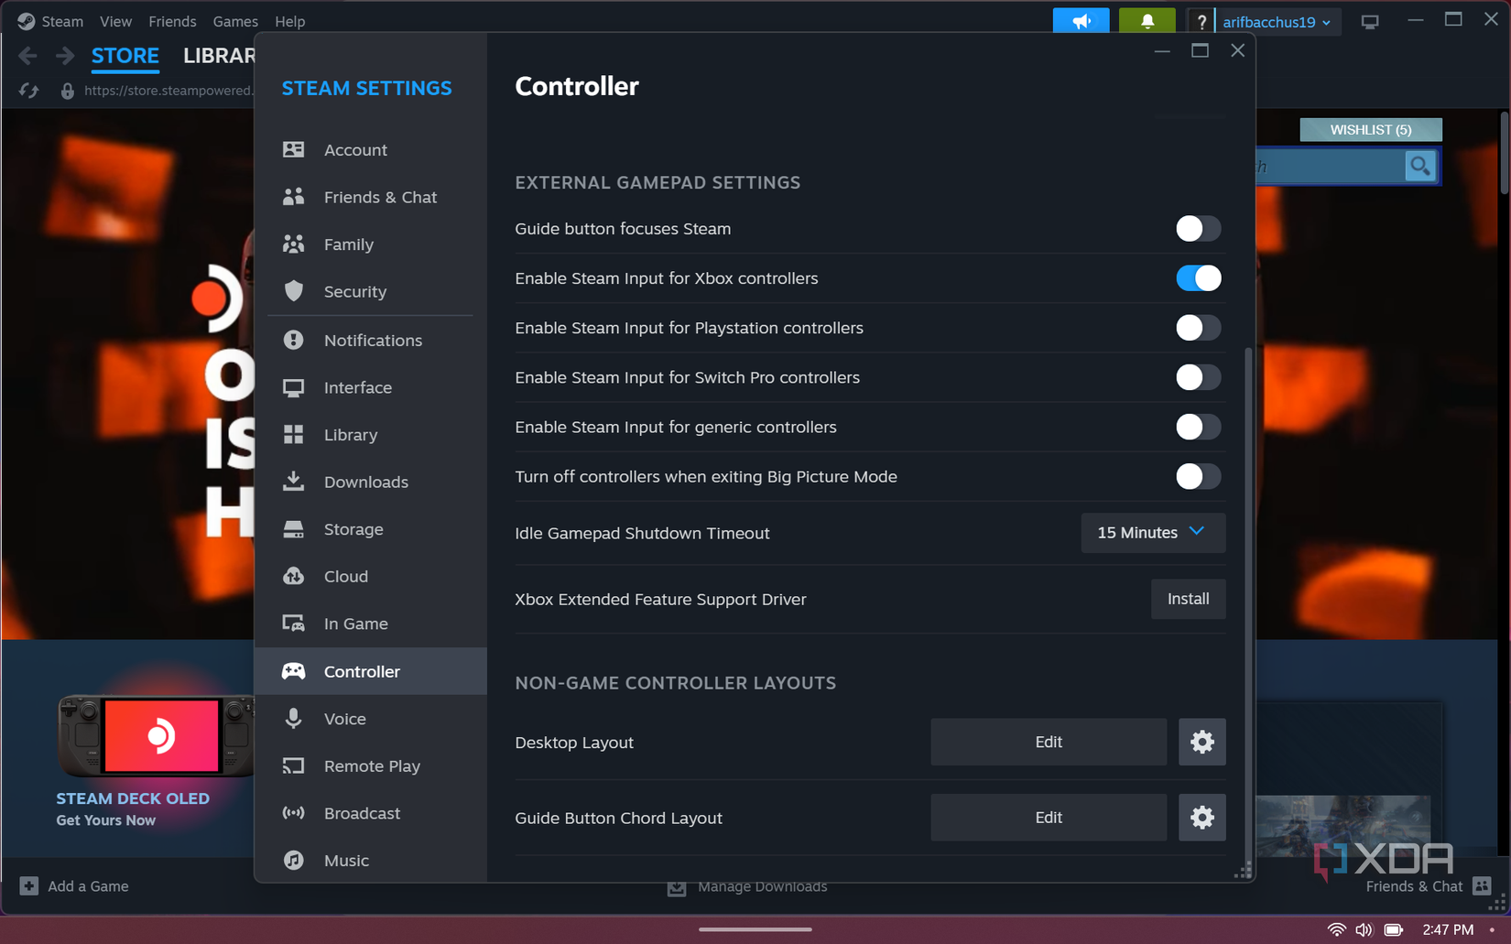Click the store page reload icon
Image resolution: width=1511 pixels, height=944 pixels.
coord(29,91)
